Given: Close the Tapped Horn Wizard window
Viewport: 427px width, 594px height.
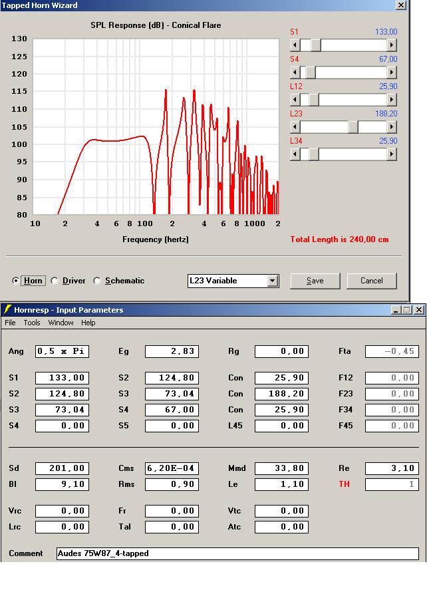Looking at the screenshot, I should click(x=401, y=5).
